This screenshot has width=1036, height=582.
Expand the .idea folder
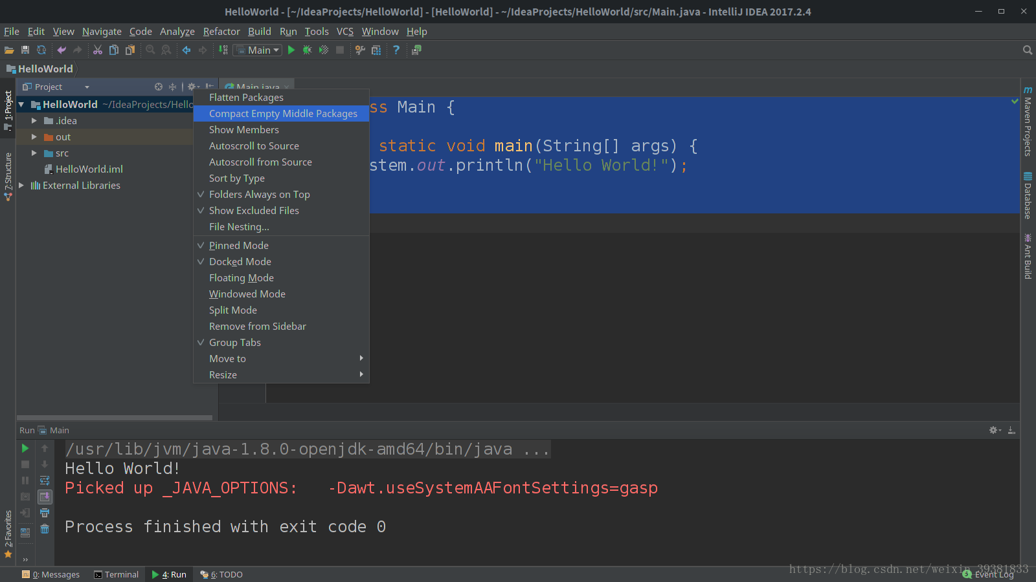[34, 120]
